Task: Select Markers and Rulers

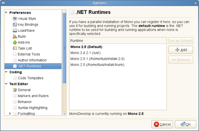Action: 33,96
